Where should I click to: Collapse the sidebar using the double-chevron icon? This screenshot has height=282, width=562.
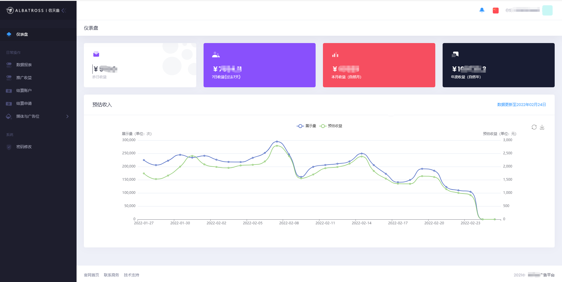click(64, 11)
